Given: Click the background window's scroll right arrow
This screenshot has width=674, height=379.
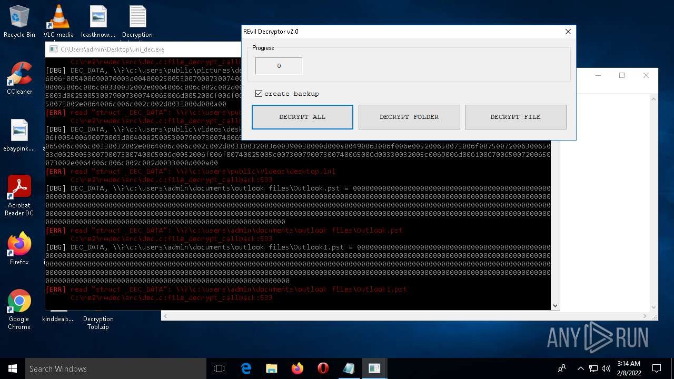Looking at the screenshot, I should click(x=646, y=316).
